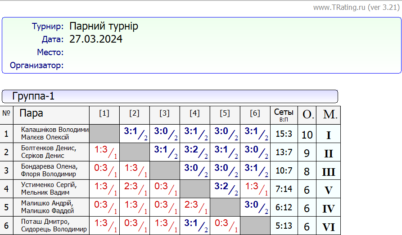Viewport: 402px width, 235px height.
Task: Click sets total 15:3 for pair 1
Action: (x=284, y=134)
